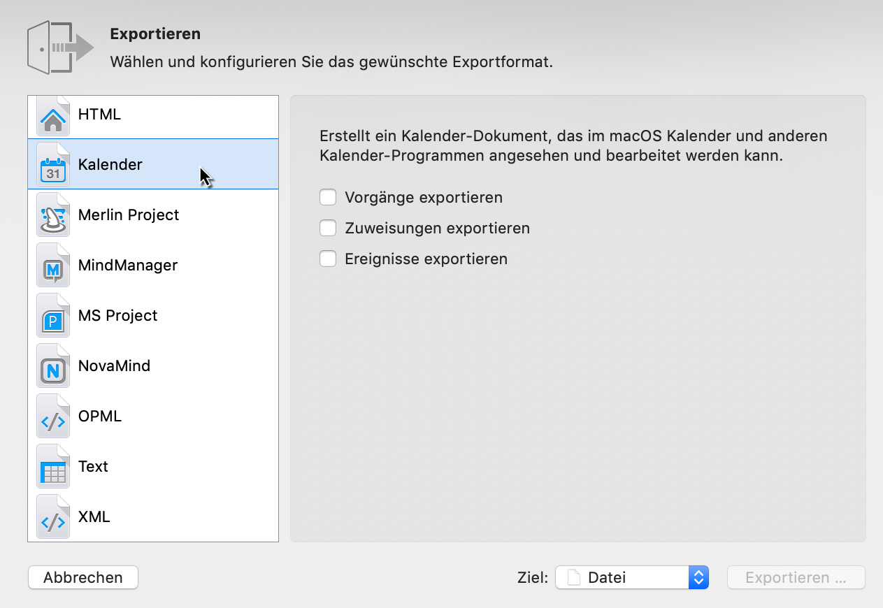Screen dimensions: 883x608
Task: Select the XML export icon
Action: point(53,516)
